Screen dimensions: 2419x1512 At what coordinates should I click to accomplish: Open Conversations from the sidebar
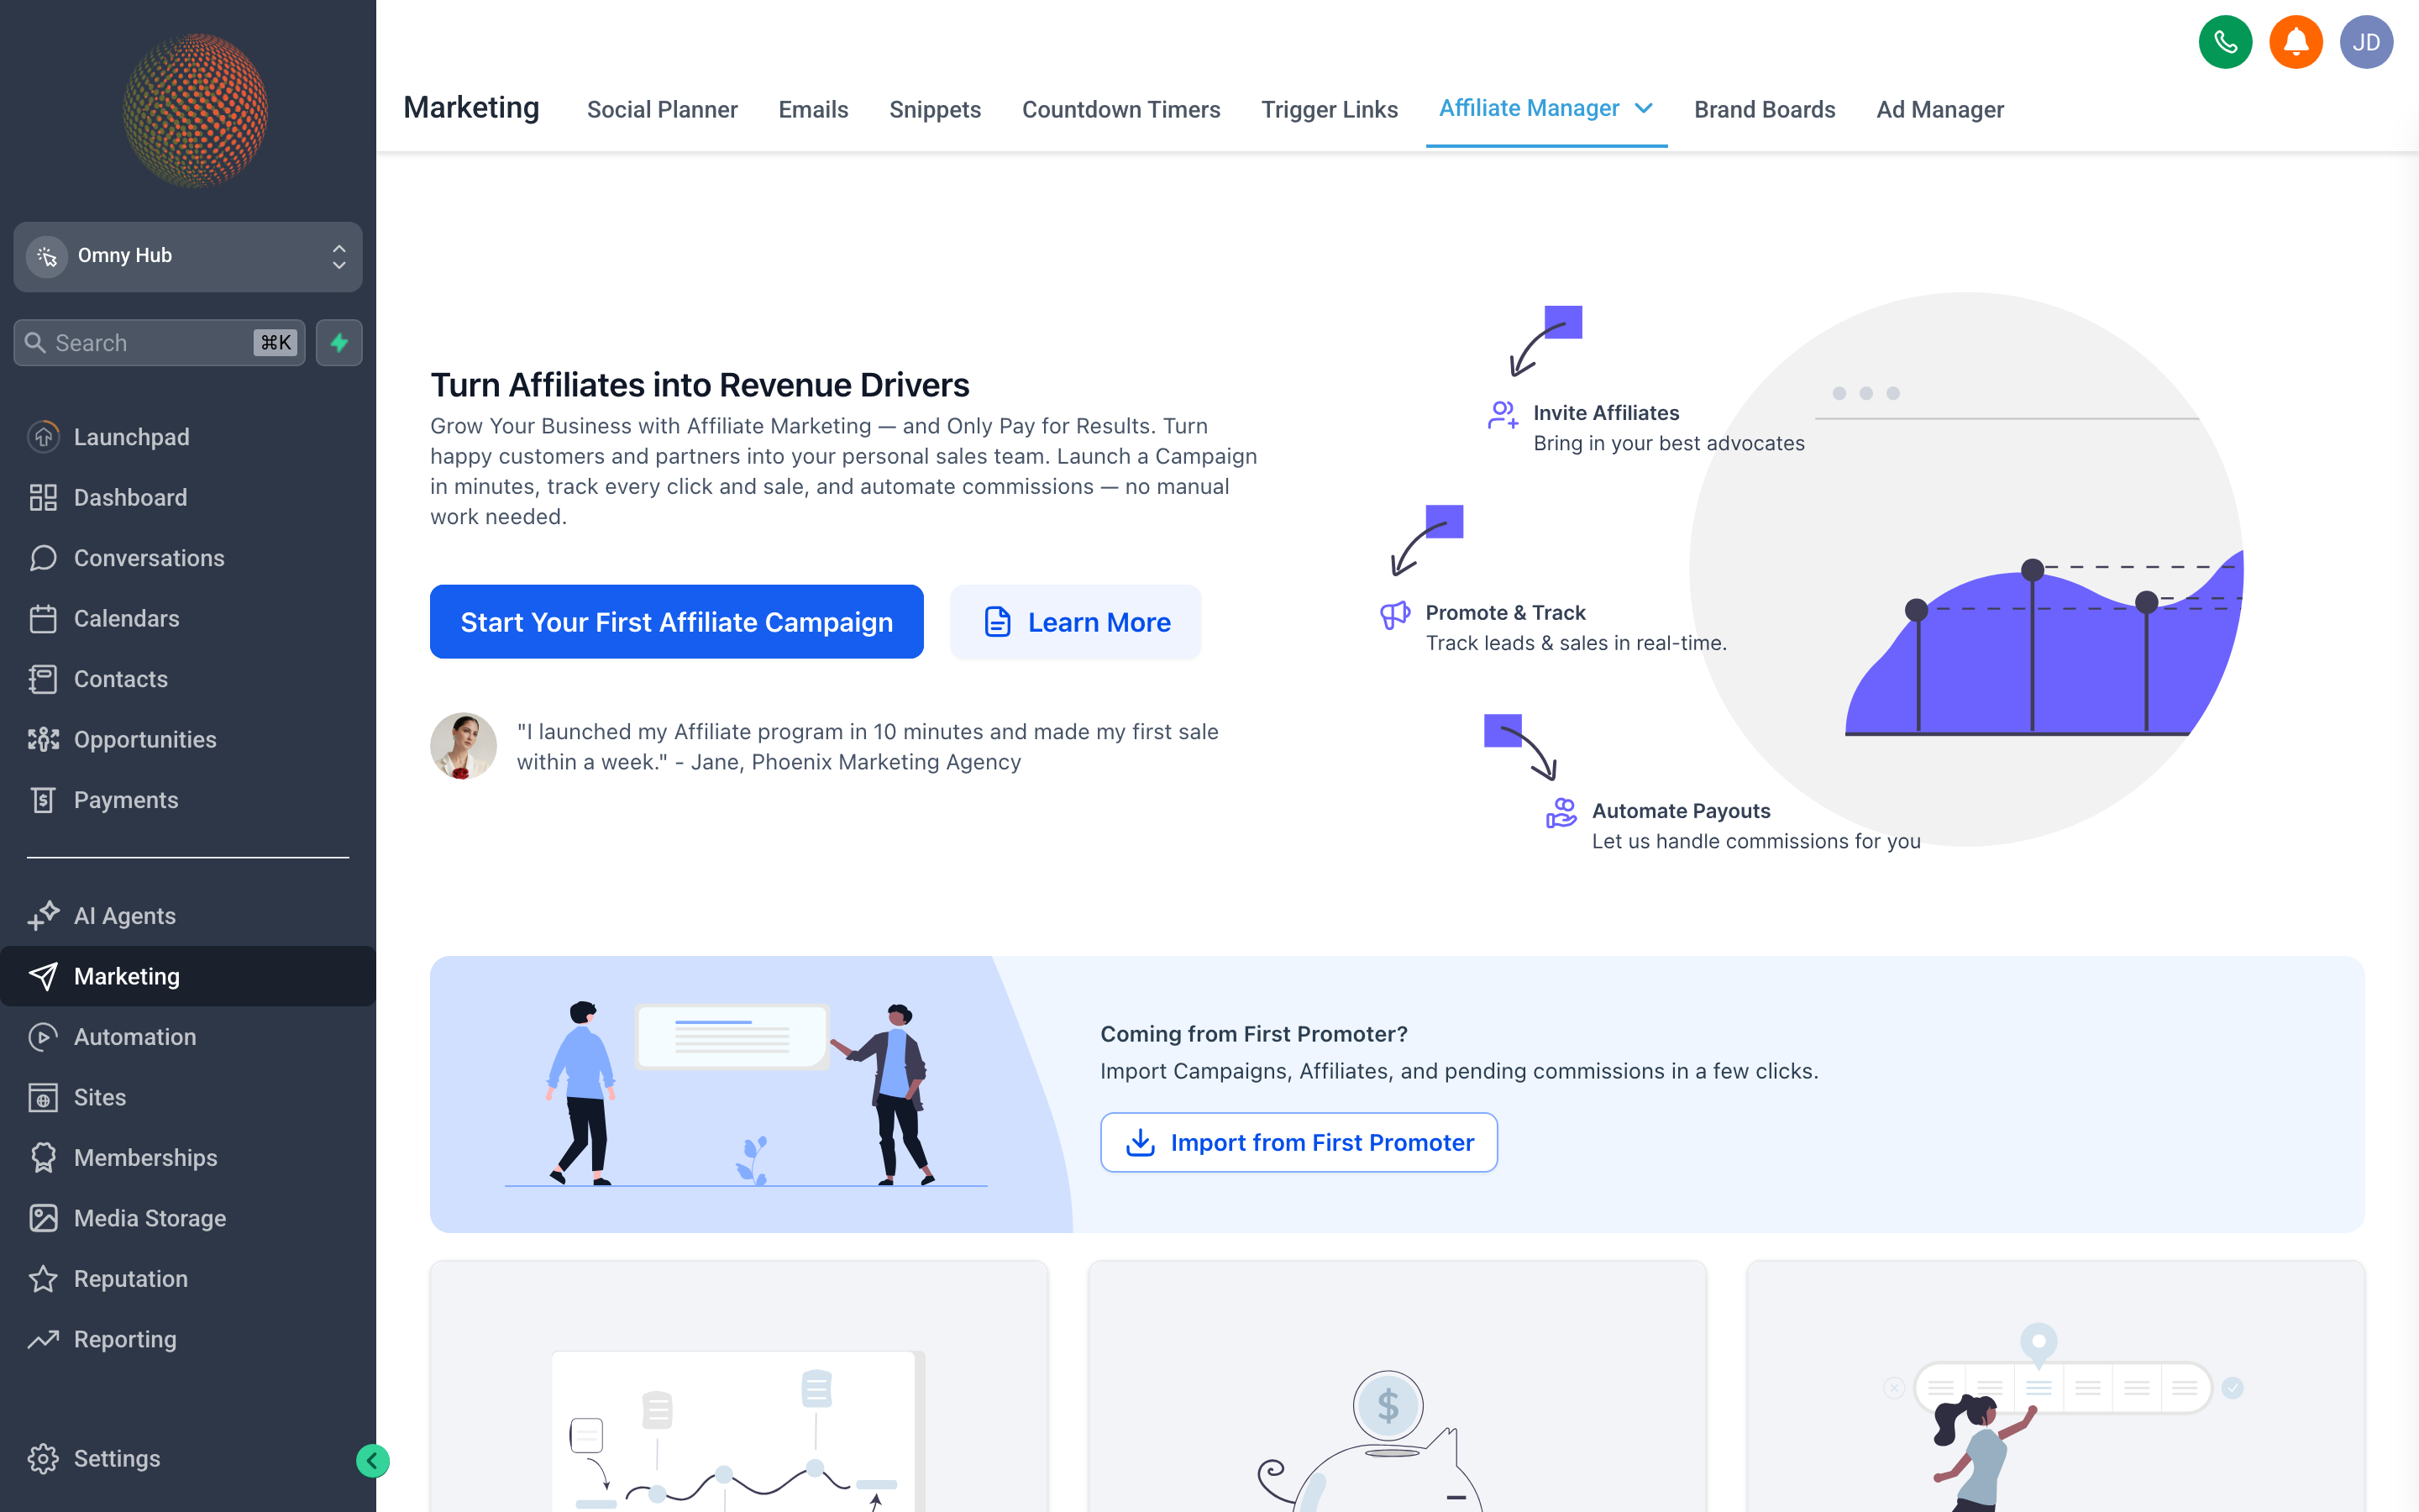[188, 558]
